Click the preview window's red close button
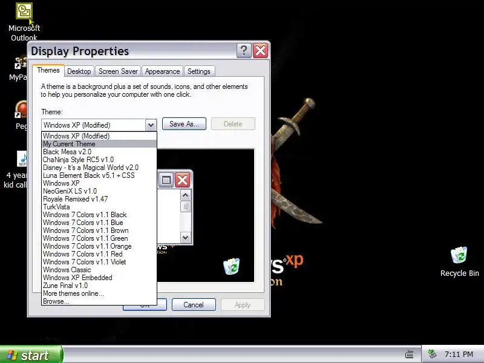 (183, 180)
